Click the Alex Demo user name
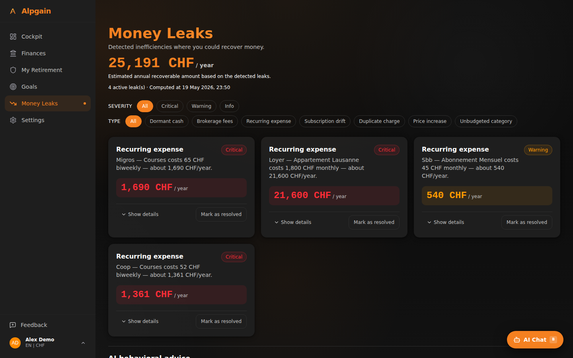The height and width of the screenshot is (358, 573). pyautogui.click(x=40, y=340)
